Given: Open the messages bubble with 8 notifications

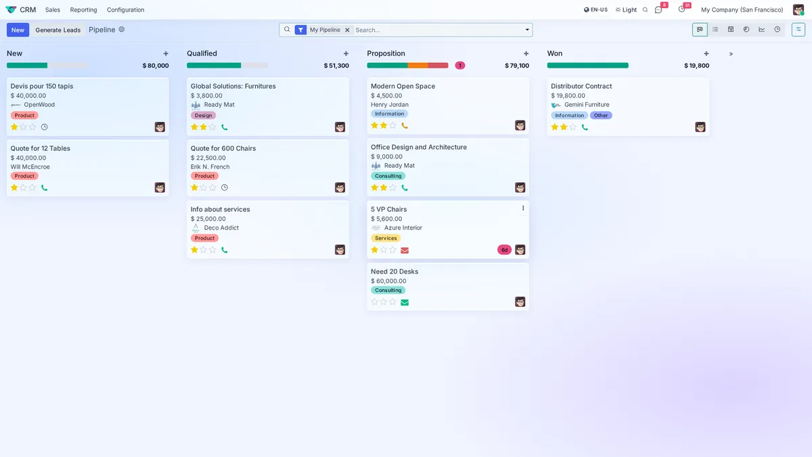Looking at the screenshot, I should click(657, 9).
